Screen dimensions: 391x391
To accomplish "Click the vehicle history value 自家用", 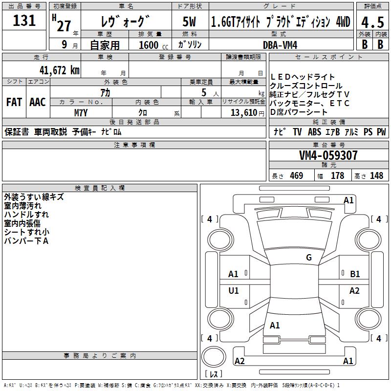I will [x=105, y=45].
